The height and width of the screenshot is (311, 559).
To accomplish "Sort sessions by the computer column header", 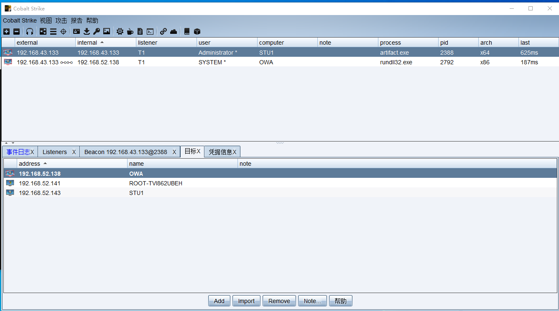I will pos(288,43).
